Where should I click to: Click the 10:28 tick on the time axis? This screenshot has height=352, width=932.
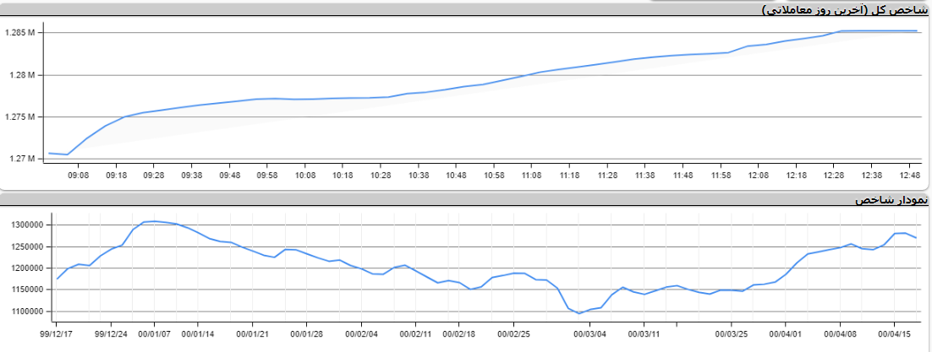point(381,176)
